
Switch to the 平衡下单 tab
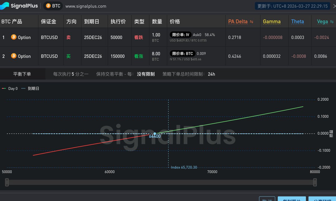pos(22,74)
